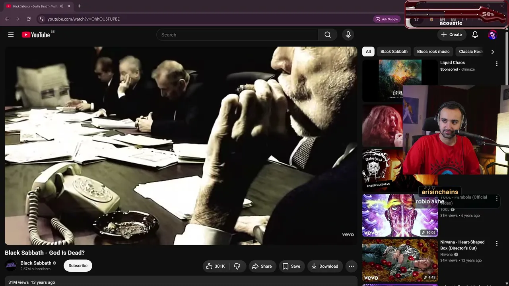Viewport: 509px width, 286px height.
Task: Expand the description showing 31M views
Action: pyautogui.click(x=181, y=282)
